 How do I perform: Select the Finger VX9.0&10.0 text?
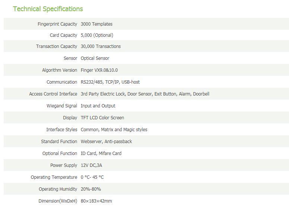pyautogui.click(x=99, y=70)
